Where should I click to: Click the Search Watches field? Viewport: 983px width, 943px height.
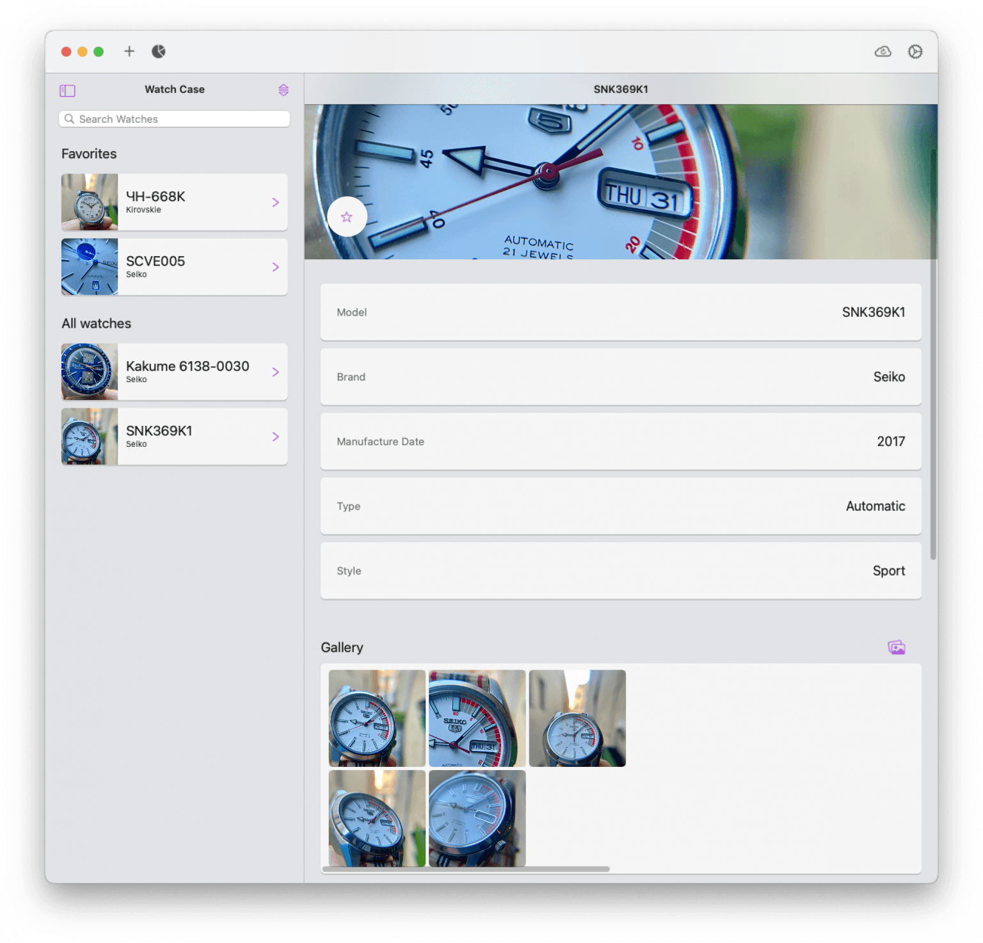(174, 119)
